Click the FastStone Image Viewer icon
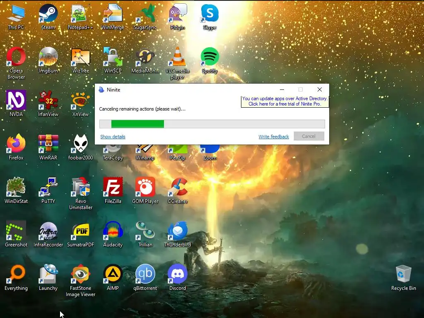 (80, 281)
